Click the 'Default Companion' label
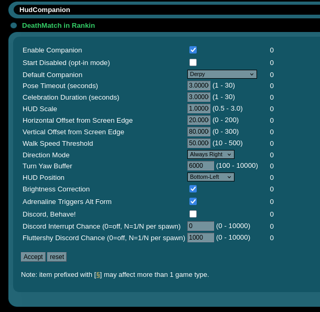 click(52, 75)
